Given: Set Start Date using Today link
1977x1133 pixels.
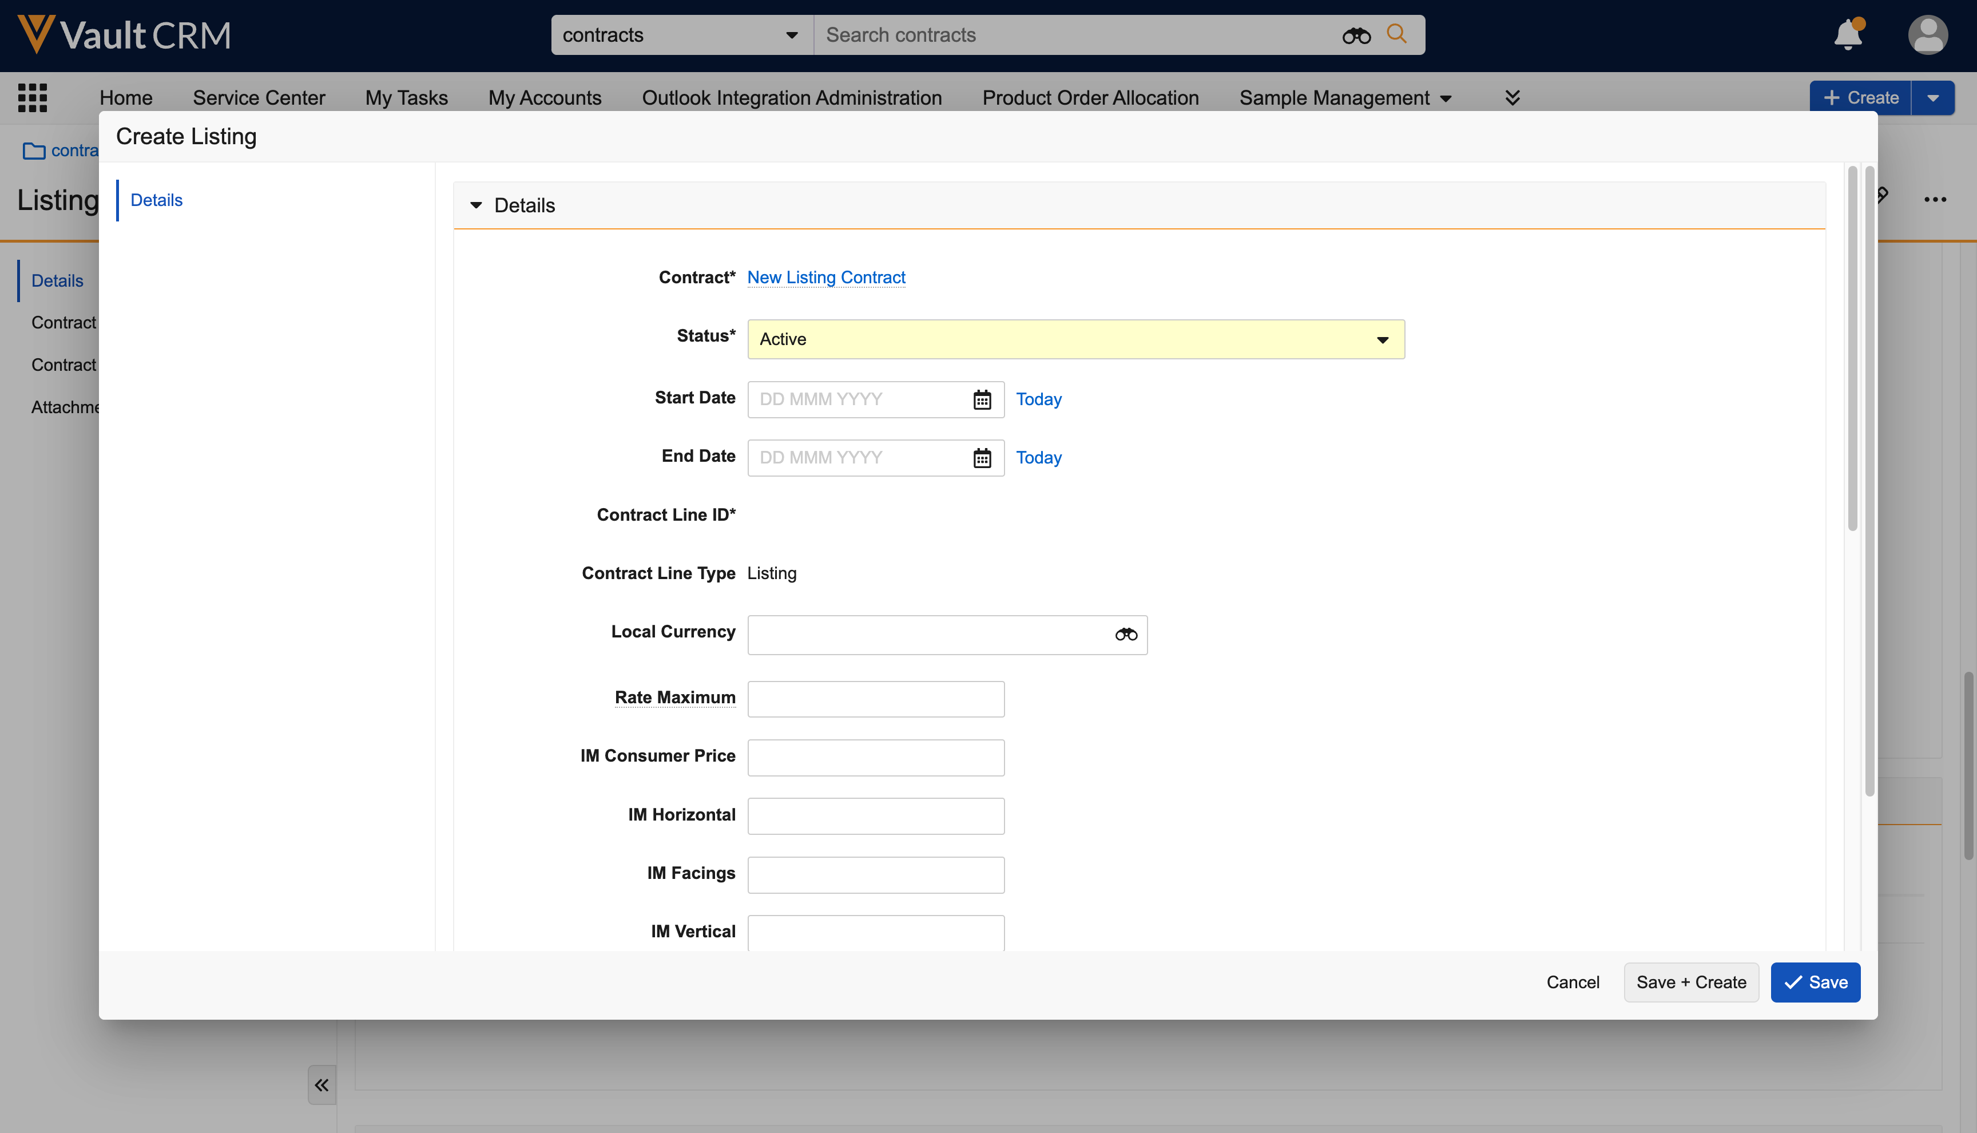Looking at the screenshot, I should coord(1038,399).
